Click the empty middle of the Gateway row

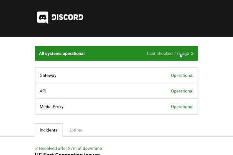(113, 76)
